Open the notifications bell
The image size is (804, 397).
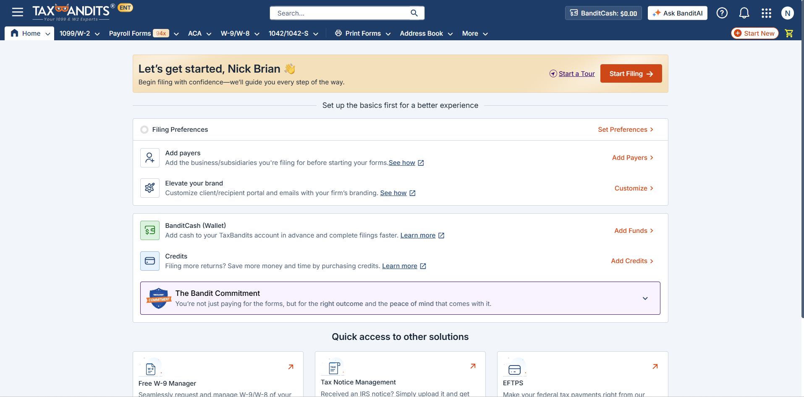point(744,13)
